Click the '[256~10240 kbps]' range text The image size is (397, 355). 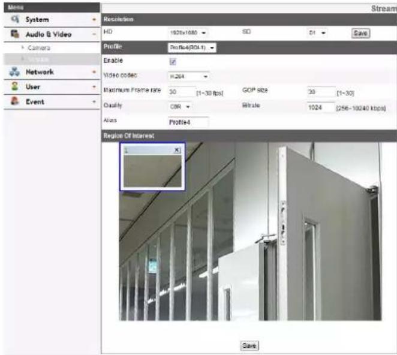coord(361,109)
